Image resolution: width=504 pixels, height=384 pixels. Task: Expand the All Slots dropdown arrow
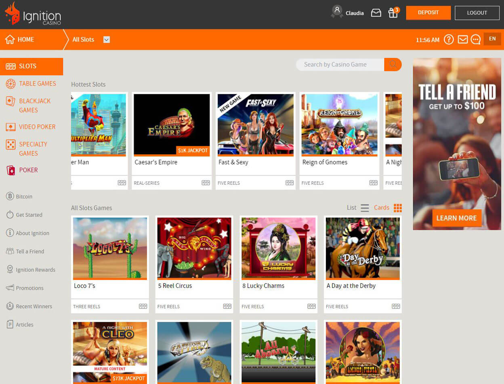tap(107, 40)
